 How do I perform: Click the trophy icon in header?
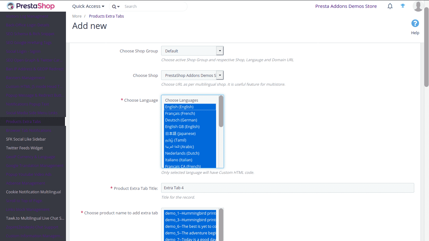(x=403, y=6)
